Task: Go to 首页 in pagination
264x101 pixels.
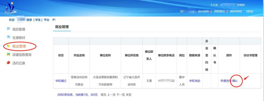Action: point(103,95)
